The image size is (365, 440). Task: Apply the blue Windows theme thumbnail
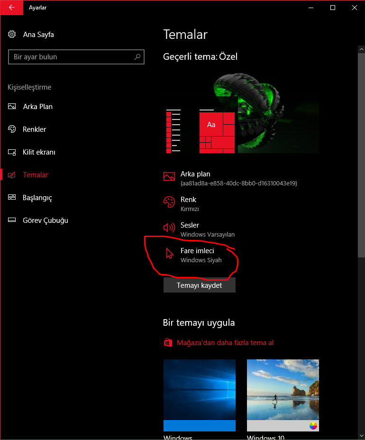click(200, 395)
